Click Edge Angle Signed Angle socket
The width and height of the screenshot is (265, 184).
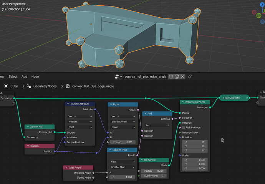[x=93, y=177]
